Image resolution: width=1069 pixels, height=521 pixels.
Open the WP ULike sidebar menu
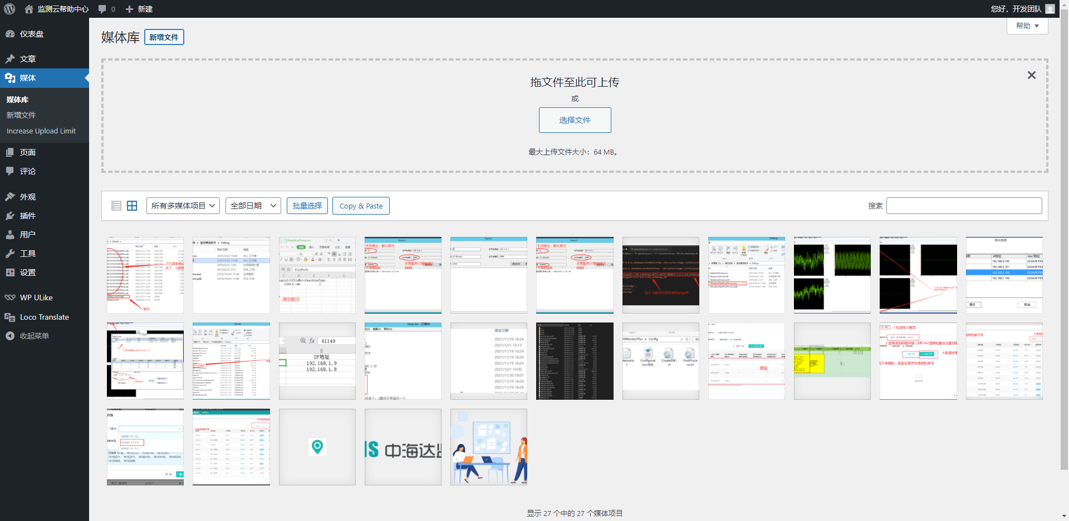pyautogui.click(x=36, y=297)
